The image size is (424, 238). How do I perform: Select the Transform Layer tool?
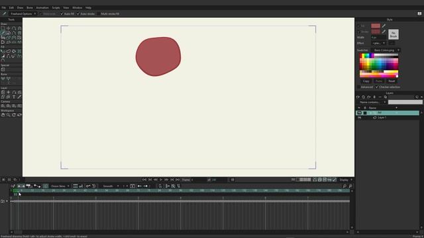[x=3, y=92]
